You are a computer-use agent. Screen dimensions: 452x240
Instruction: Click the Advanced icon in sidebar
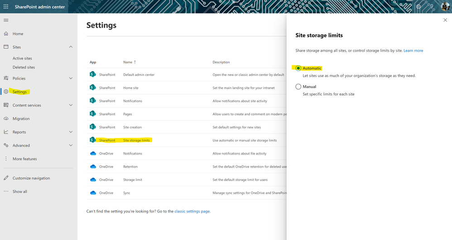point(6,145)
